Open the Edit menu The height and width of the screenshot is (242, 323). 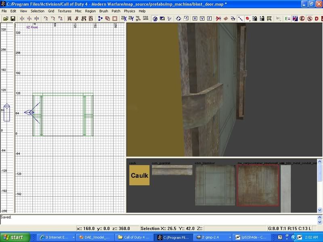pyautogui.click(x=13, y=11)
